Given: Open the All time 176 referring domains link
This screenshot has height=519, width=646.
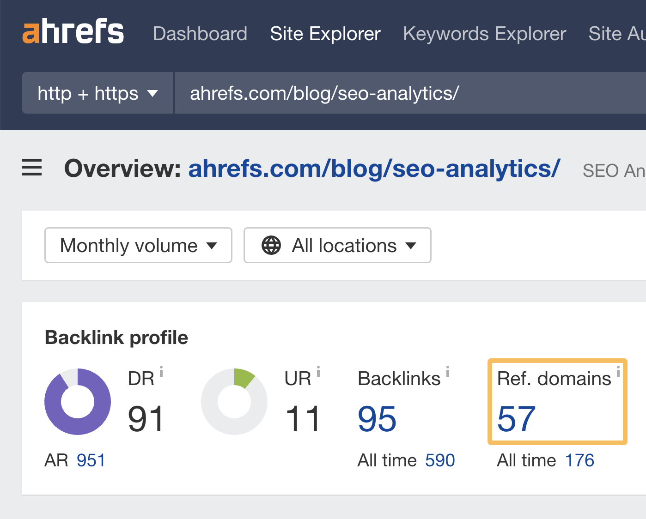Looking at the screenshot, I should 579,460.
